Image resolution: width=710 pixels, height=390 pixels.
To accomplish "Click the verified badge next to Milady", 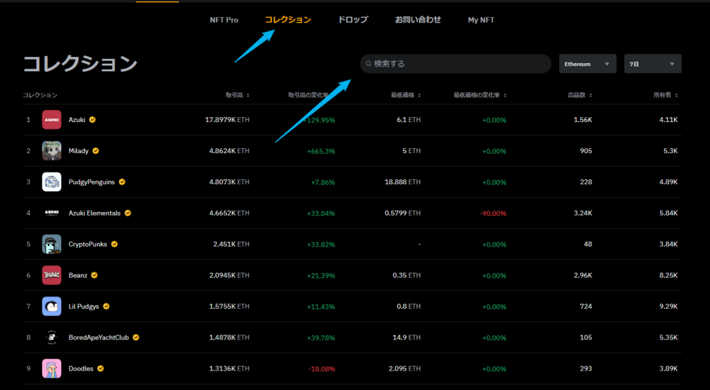I will point(96,150).
